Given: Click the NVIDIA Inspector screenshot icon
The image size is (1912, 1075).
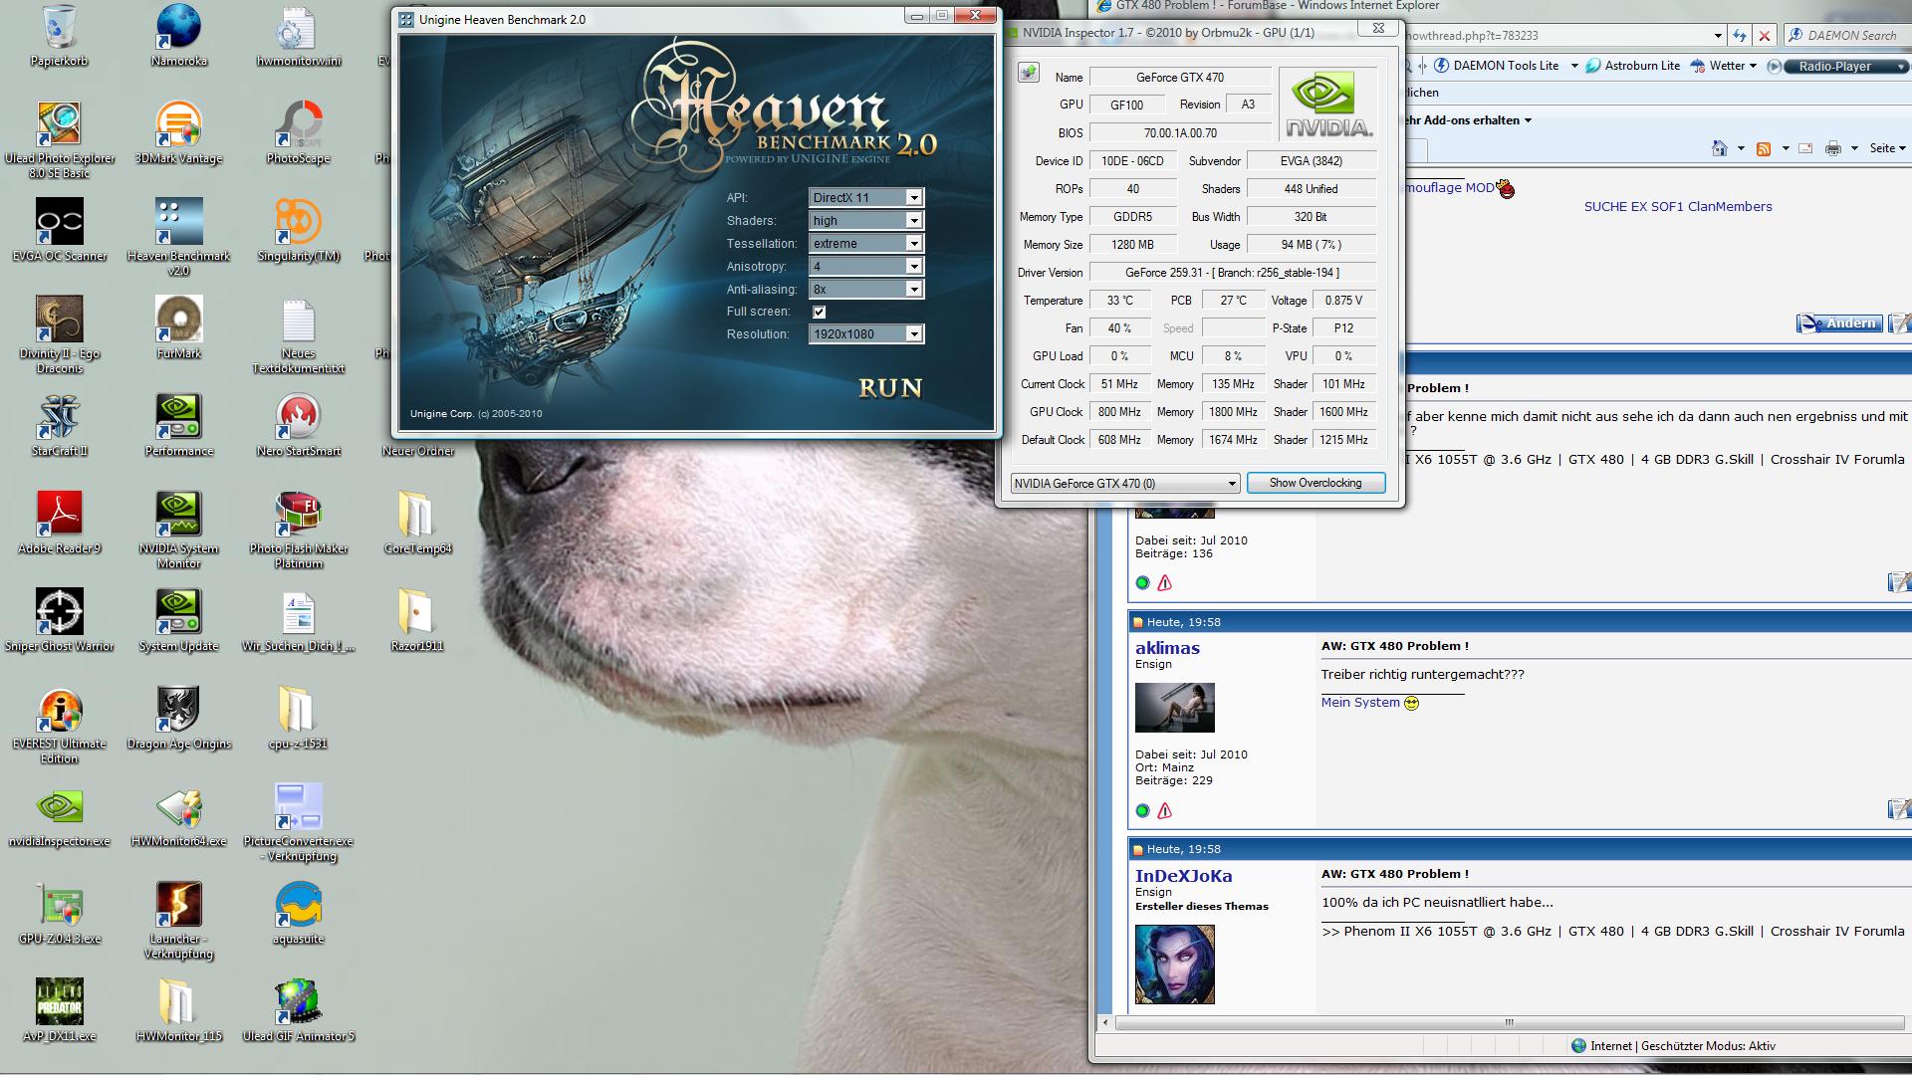Looking at the screenshot, I should coord(1029,74).
